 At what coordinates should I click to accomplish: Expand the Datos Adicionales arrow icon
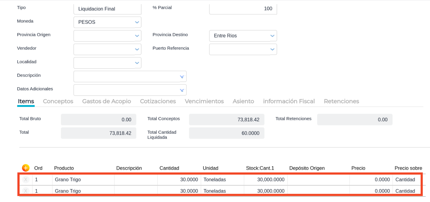click(x=182, y=90)
